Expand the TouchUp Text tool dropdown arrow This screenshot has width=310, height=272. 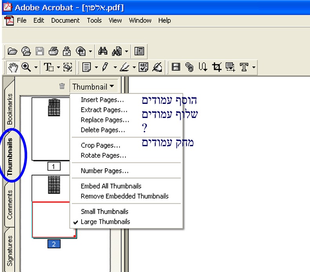pos(254,67)
